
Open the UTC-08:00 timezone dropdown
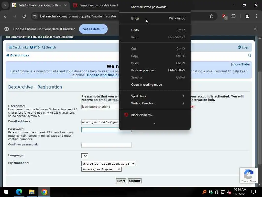(108, 164)
